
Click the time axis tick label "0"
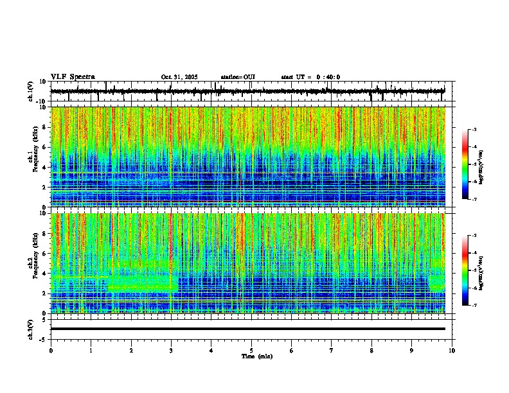click(51, 351)
